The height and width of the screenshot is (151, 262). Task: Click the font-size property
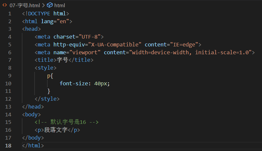(74, 83)
